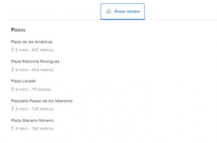Click the 9 mins time for Plaza Mariano Moreno
Viewport: 217px width, 143px height.
[22, 129]
